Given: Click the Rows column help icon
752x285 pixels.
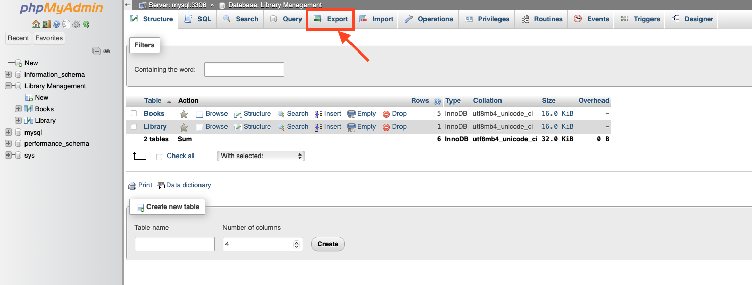Looking at the screenshot, I should click(437, 101).
